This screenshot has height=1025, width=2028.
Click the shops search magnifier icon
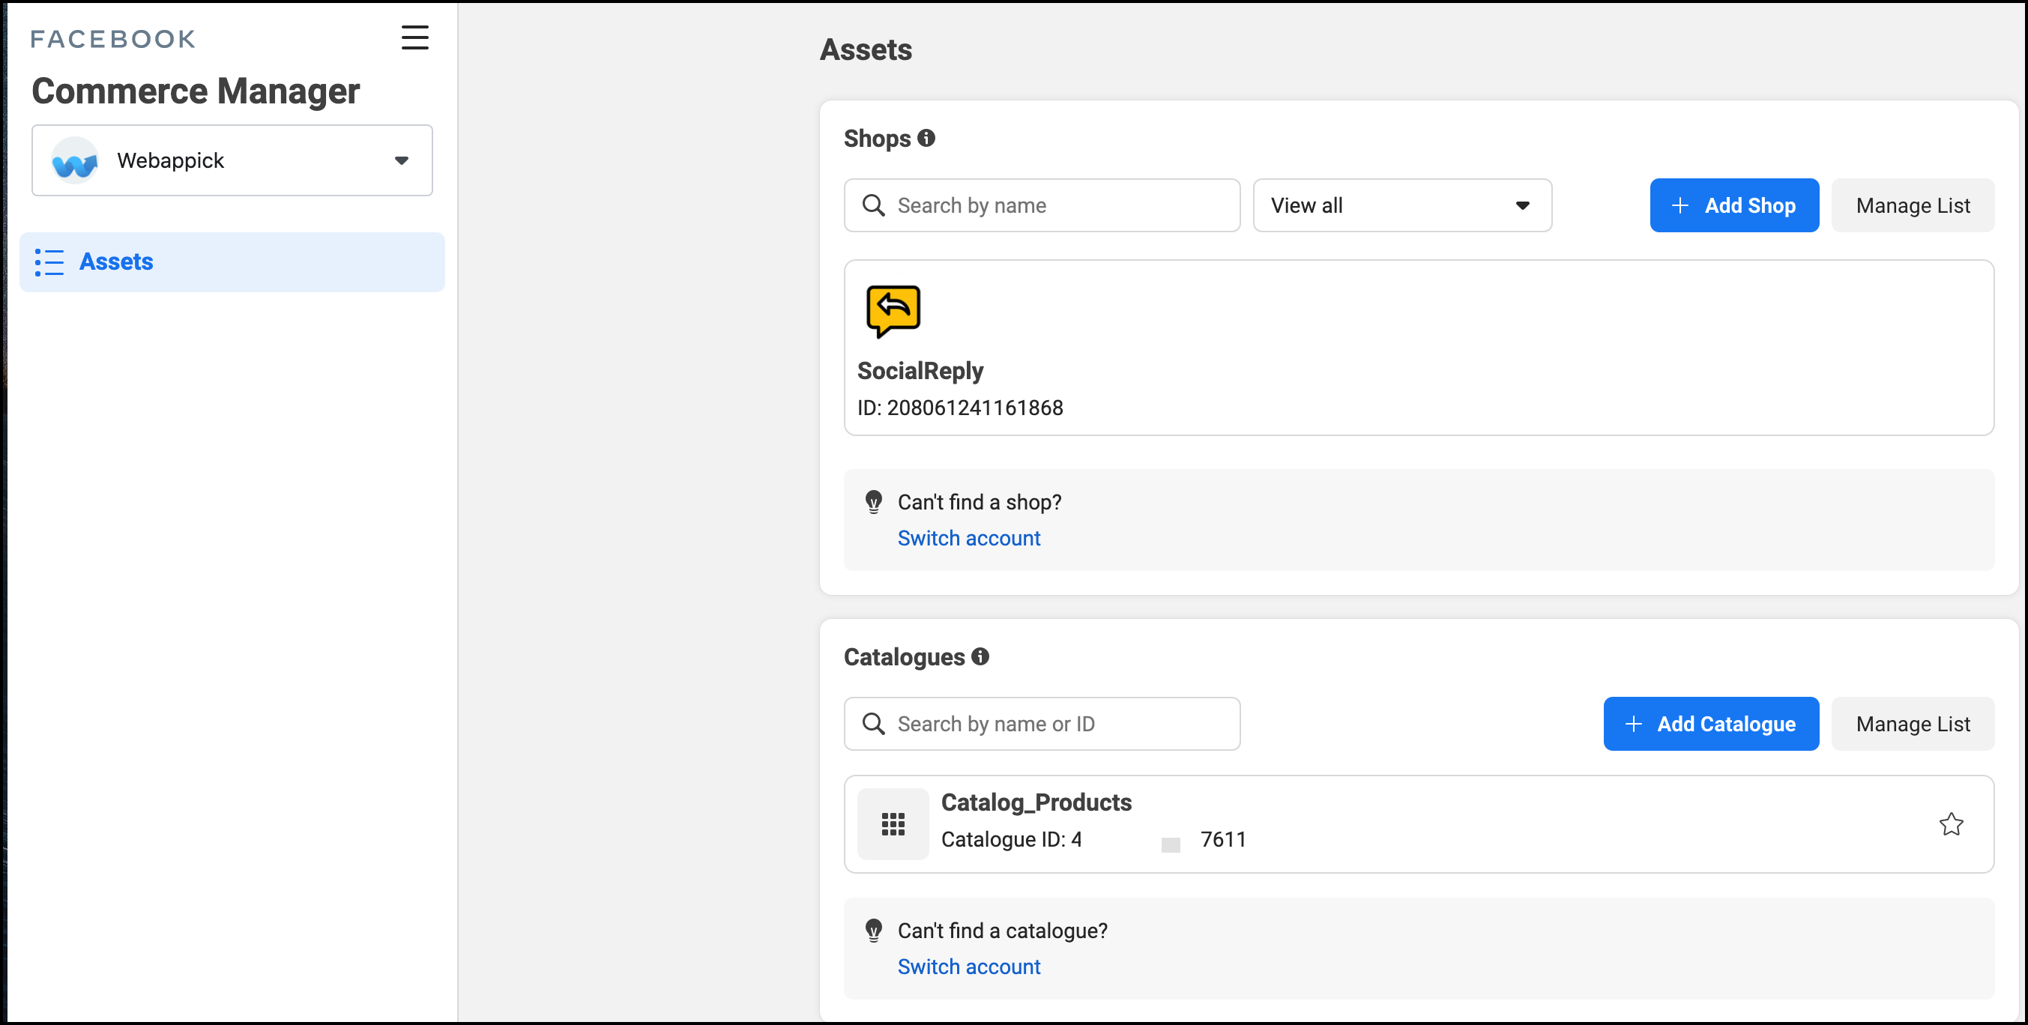[x=873, y=205]
